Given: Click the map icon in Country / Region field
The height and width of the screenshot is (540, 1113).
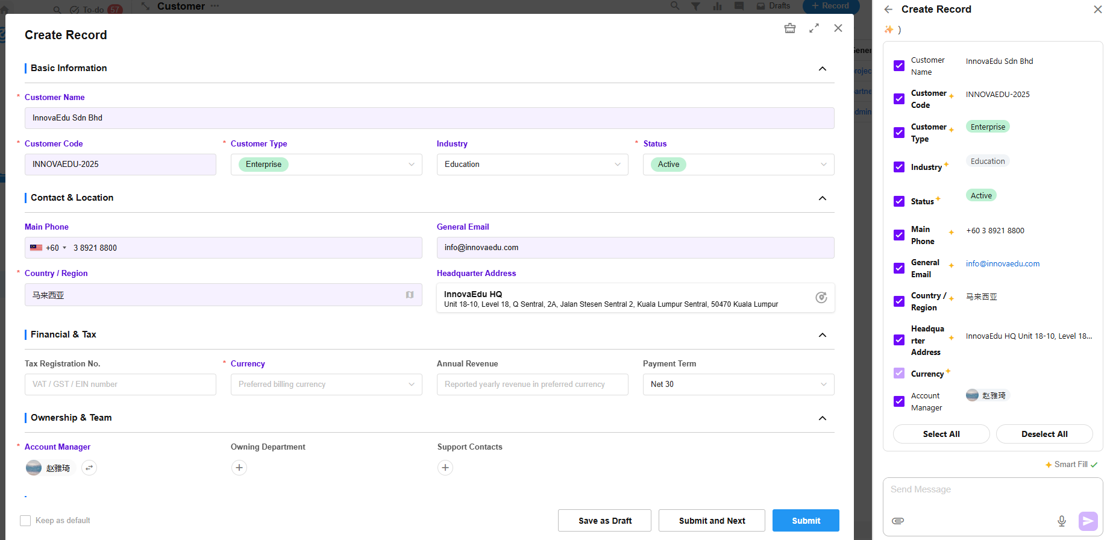Looking at the screenshot, I should 410,295.
